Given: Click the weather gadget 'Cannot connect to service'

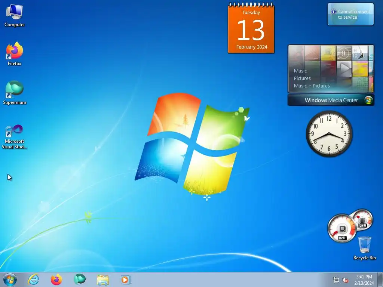Looking at the screenshot, I should click(x=350, y=14).
